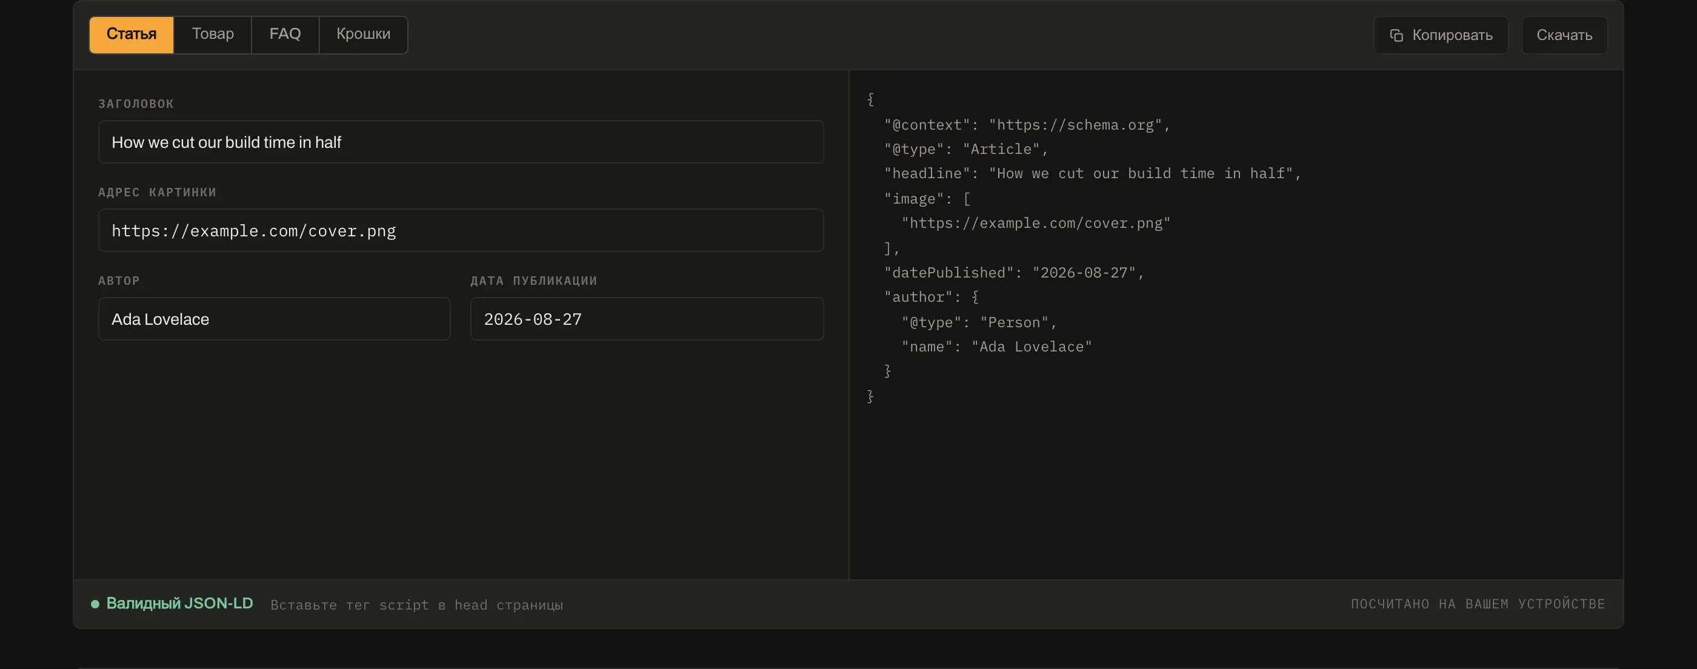Click the "@type": "Person" JSON line
Image resolution: width=1697 pixels, height=669 pixels.
click(x=979, y=322)
